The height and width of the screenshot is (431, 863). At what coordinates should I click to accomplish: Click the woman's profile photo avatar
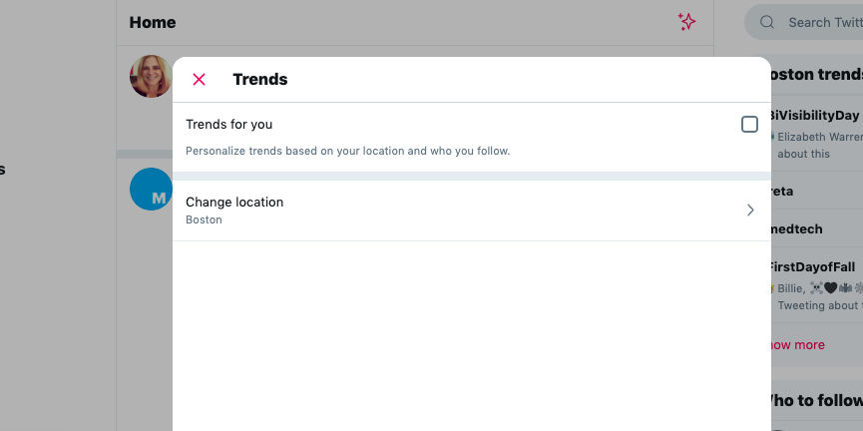point(151,76)
